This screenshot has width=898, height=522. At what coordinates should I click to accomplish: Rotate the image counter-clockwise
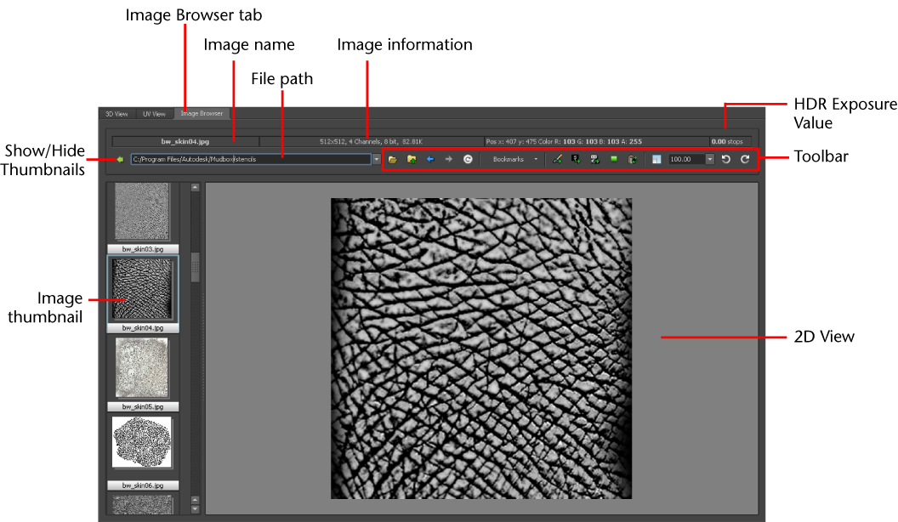[x=726, y=160]
